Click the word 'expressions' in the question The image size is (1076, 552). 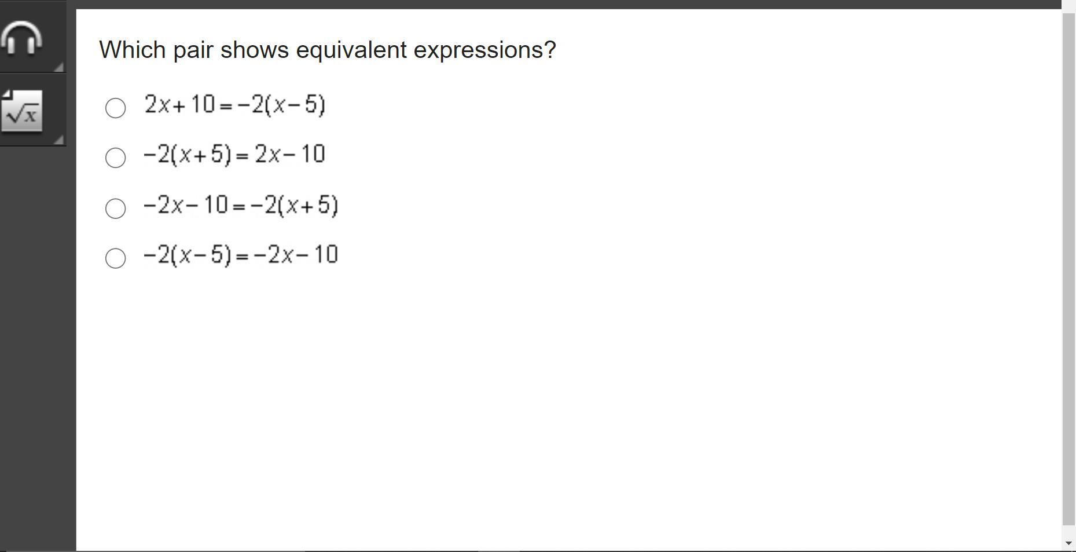click(479, 51)
